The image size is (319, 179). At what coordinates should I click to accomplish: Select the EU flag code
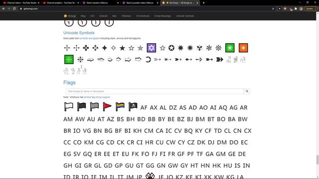tap(125, 154)
